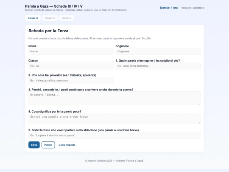
Task: Click the Pulisci button
Action: 48,145
